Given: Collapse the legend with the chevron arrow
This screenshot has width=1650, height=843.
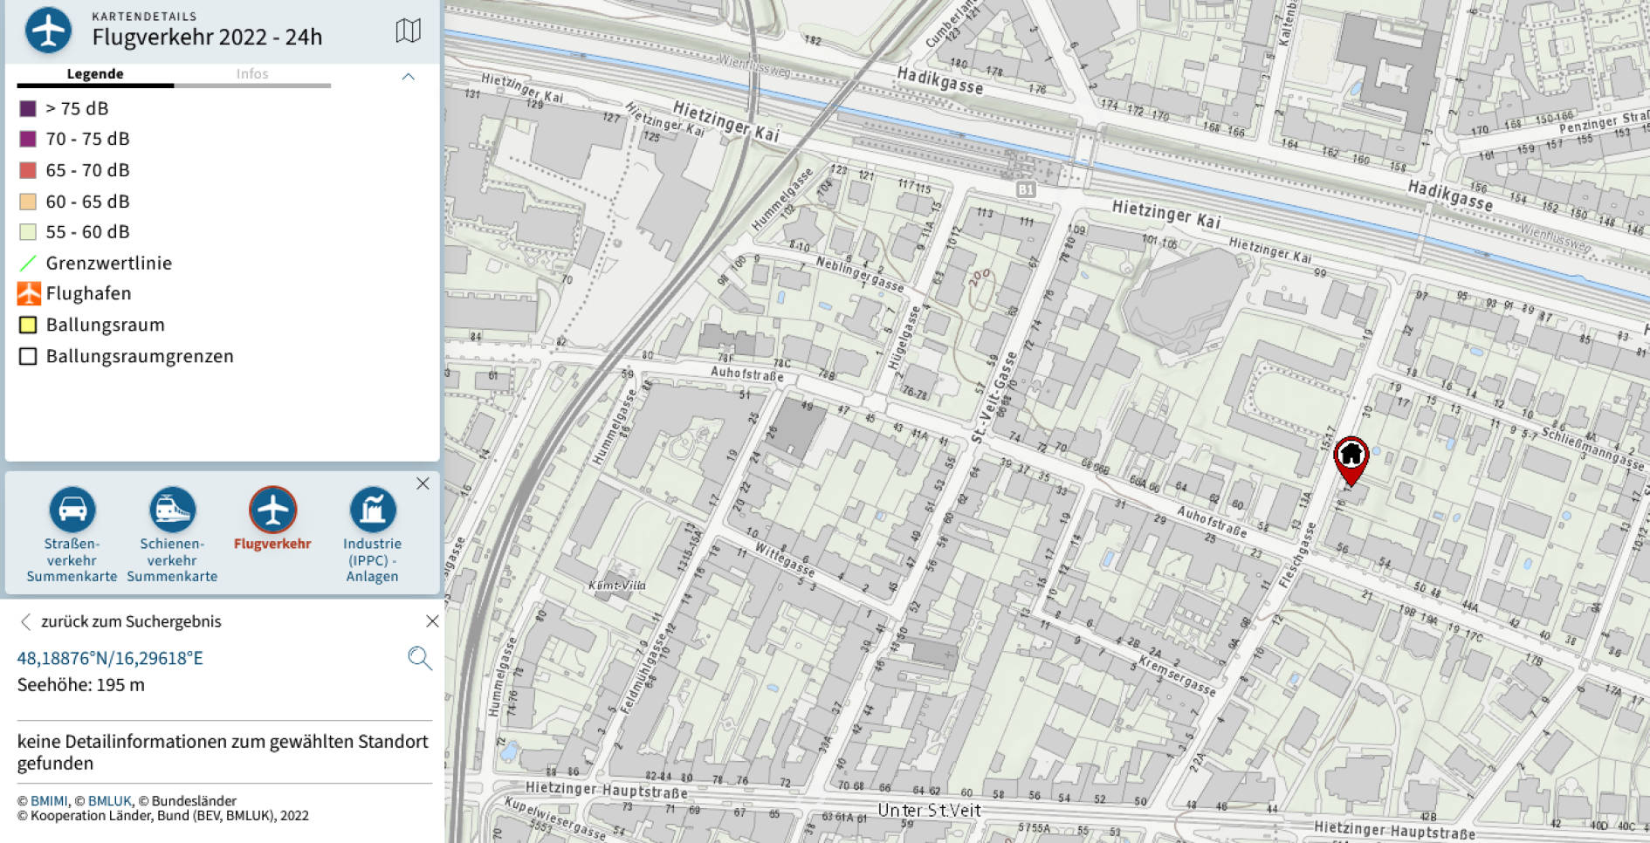Looking at the screenshot, I should 408,77.
